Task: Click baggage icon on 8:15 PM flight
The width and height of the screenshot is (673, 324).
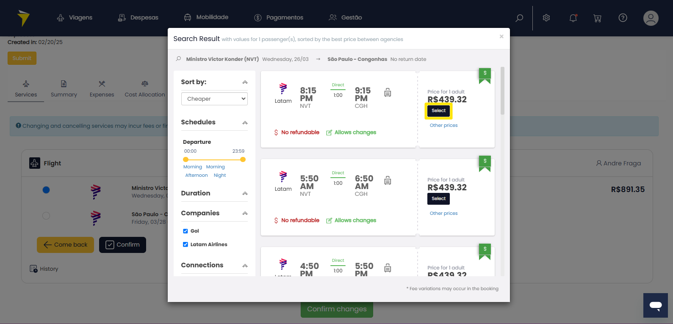Action: [388, 93]
